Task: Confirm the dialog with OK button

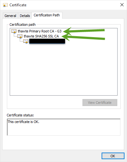Action: [x=113, y=156]
